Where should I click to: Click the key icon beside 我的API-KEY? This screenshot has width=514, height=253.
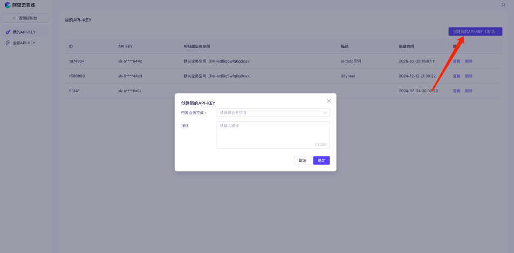pyautogui.click(x=8, y=32)
